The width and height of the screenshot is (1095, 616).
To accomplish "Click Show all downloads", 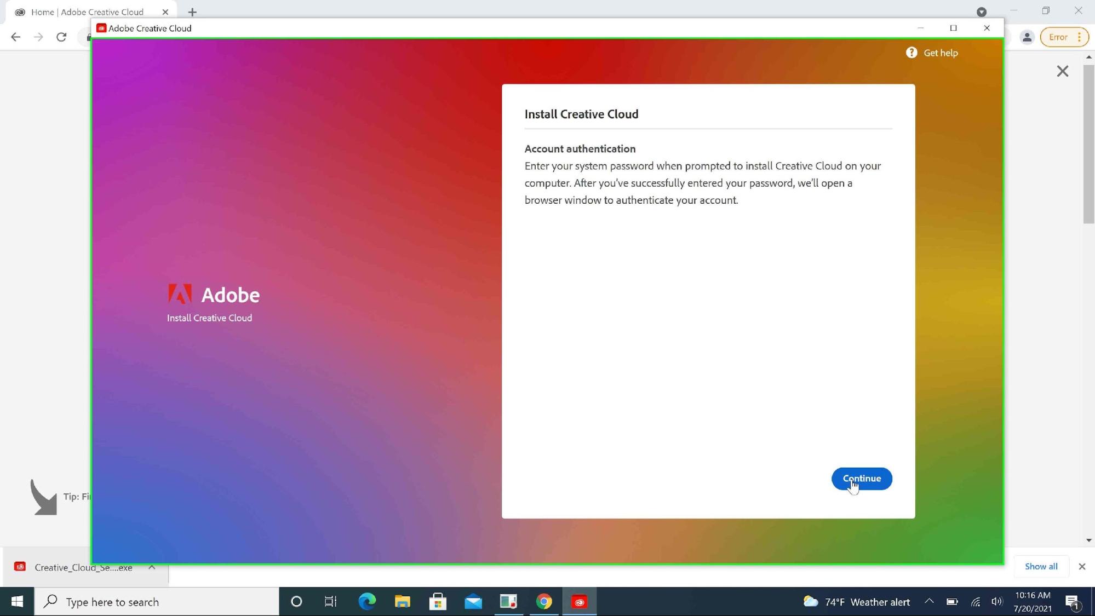I will coord(1041,567).
